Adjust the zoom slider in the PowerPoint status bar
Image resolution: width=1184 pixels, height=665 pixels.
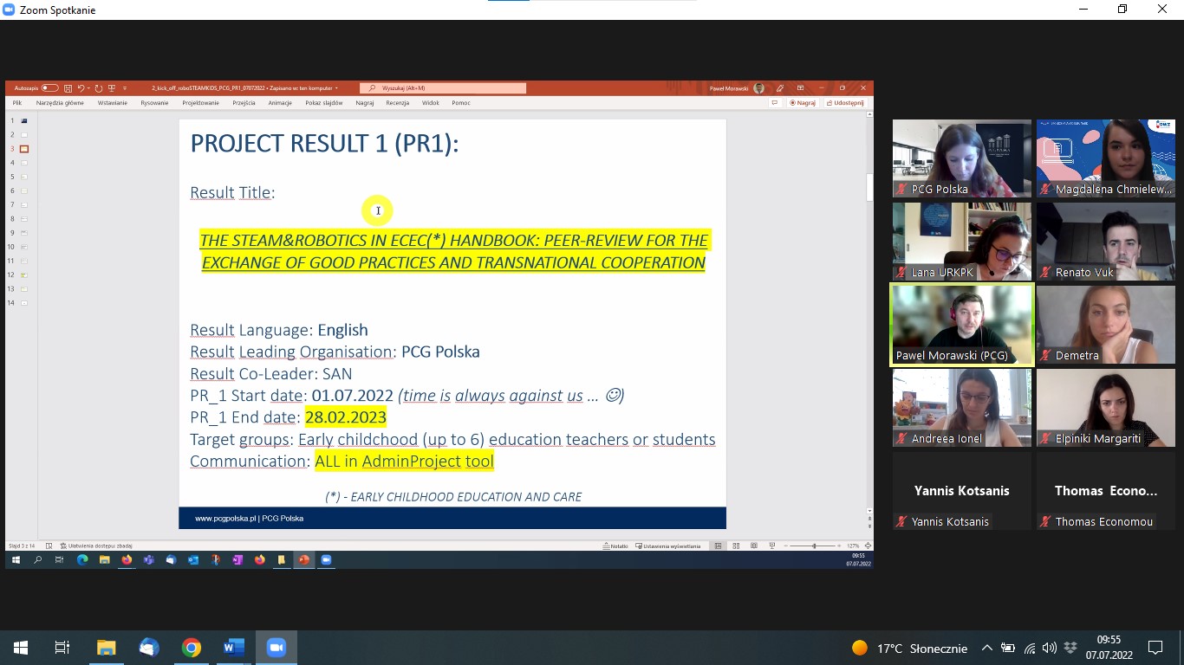pyautogui.click(x=814, y=546)
